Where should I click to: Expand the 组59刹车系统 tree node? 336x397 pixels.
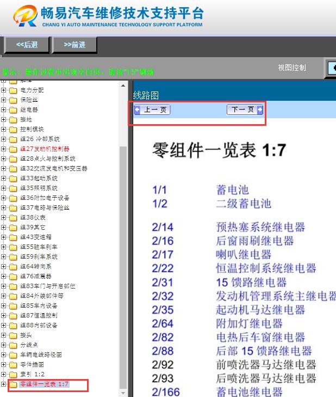pos(3,256)
